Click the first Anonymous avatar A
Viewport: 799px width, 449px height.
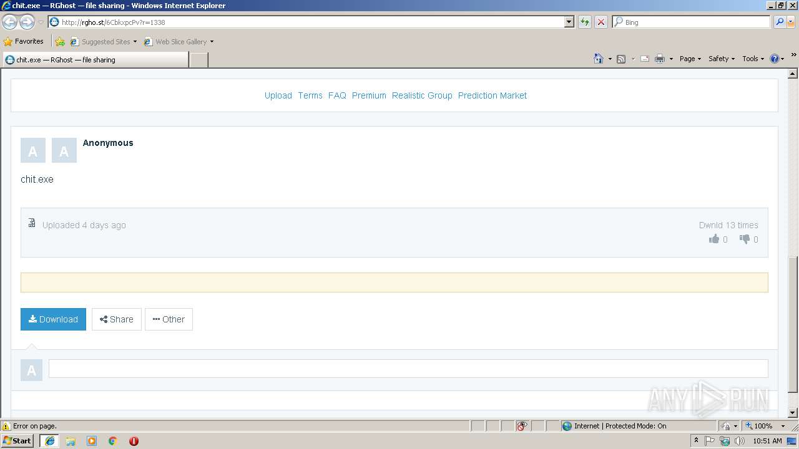pos(33,150)
